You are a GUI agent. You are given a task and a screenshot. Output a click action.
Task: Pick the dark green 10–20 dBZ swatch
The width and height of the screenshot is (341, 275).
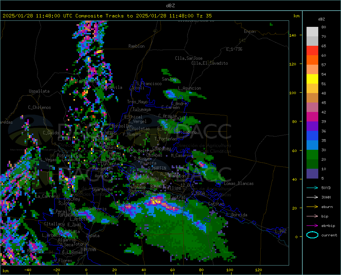312,164
